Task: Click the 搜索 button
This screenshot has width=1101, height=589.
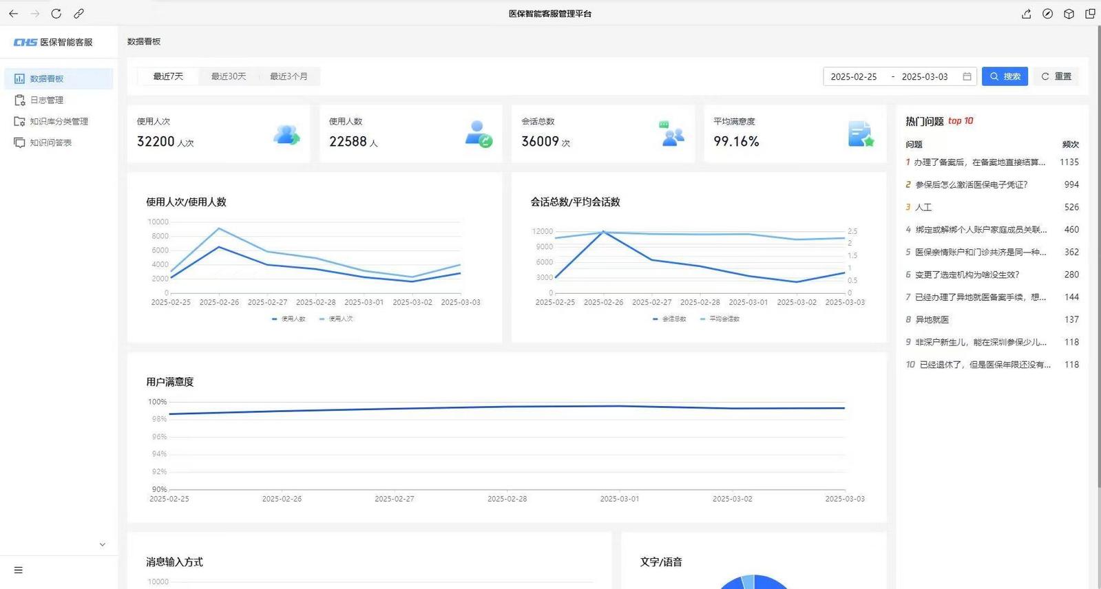Action: [x=1005, y=76]
